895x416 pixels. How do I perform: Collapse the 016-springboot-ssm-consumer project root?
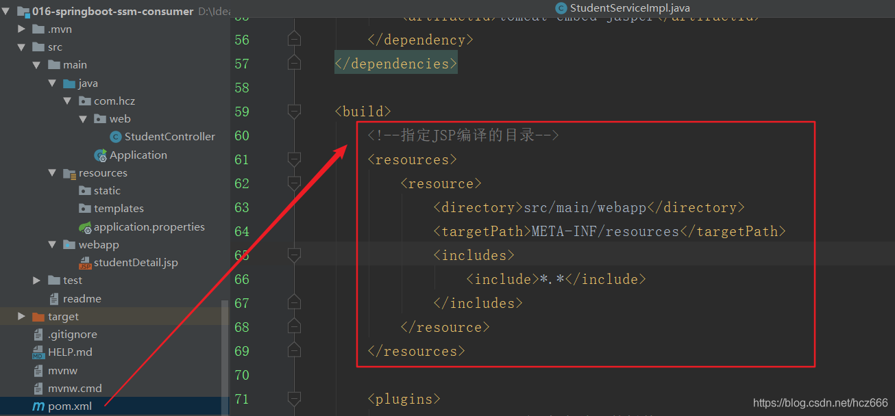[x=6, y=12]
